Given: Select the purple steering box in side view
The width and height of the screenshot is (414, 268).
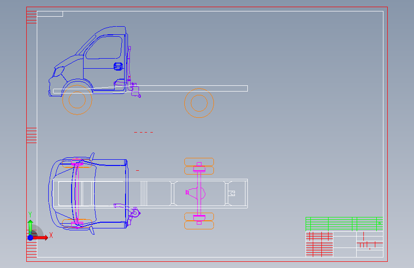Looking at the screenshot, I should (135, 90).
